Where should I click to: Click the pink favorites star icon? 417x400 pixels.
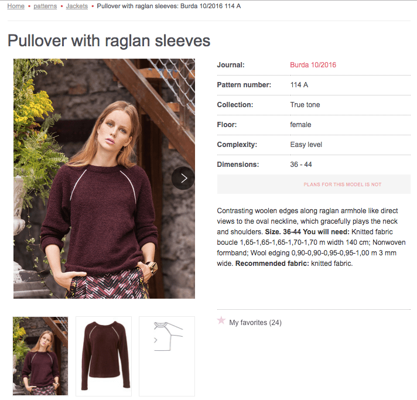click(221, 320)
